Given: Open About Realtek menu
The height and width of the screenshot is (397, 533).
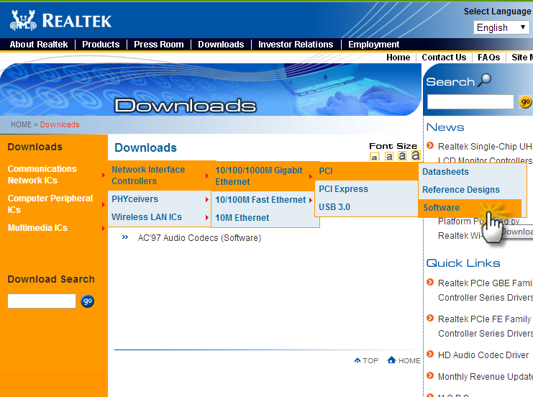Looking at the screenshot, I should [39, 45].
